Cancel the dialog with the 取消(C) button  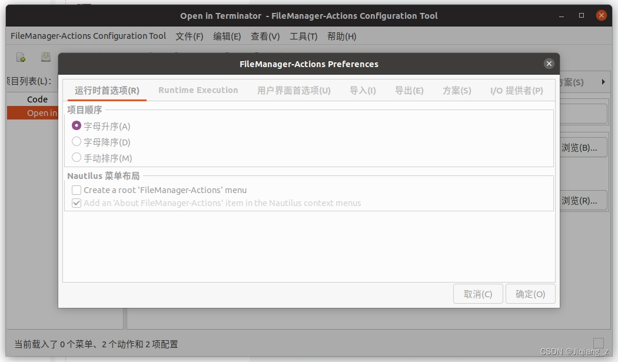pyautogui.click(x=478, y=294)
